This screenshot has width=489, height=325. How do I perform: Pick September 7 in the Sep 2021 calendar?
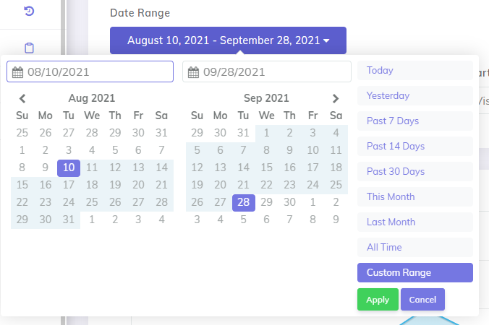tap(244, 150)
